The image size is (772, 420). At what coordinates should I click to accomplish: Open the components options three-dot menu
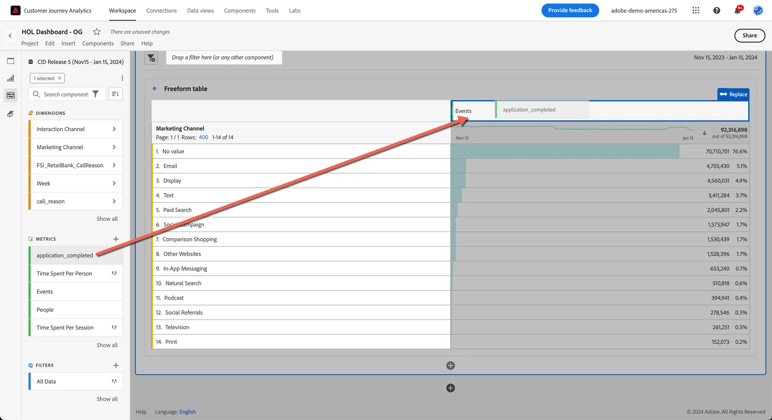(x=122, y=78)
